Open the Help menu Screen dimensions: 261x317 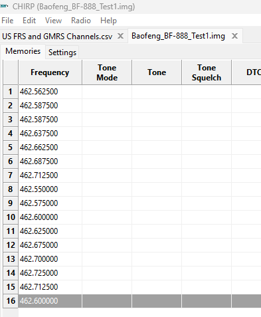coord(108,21)
